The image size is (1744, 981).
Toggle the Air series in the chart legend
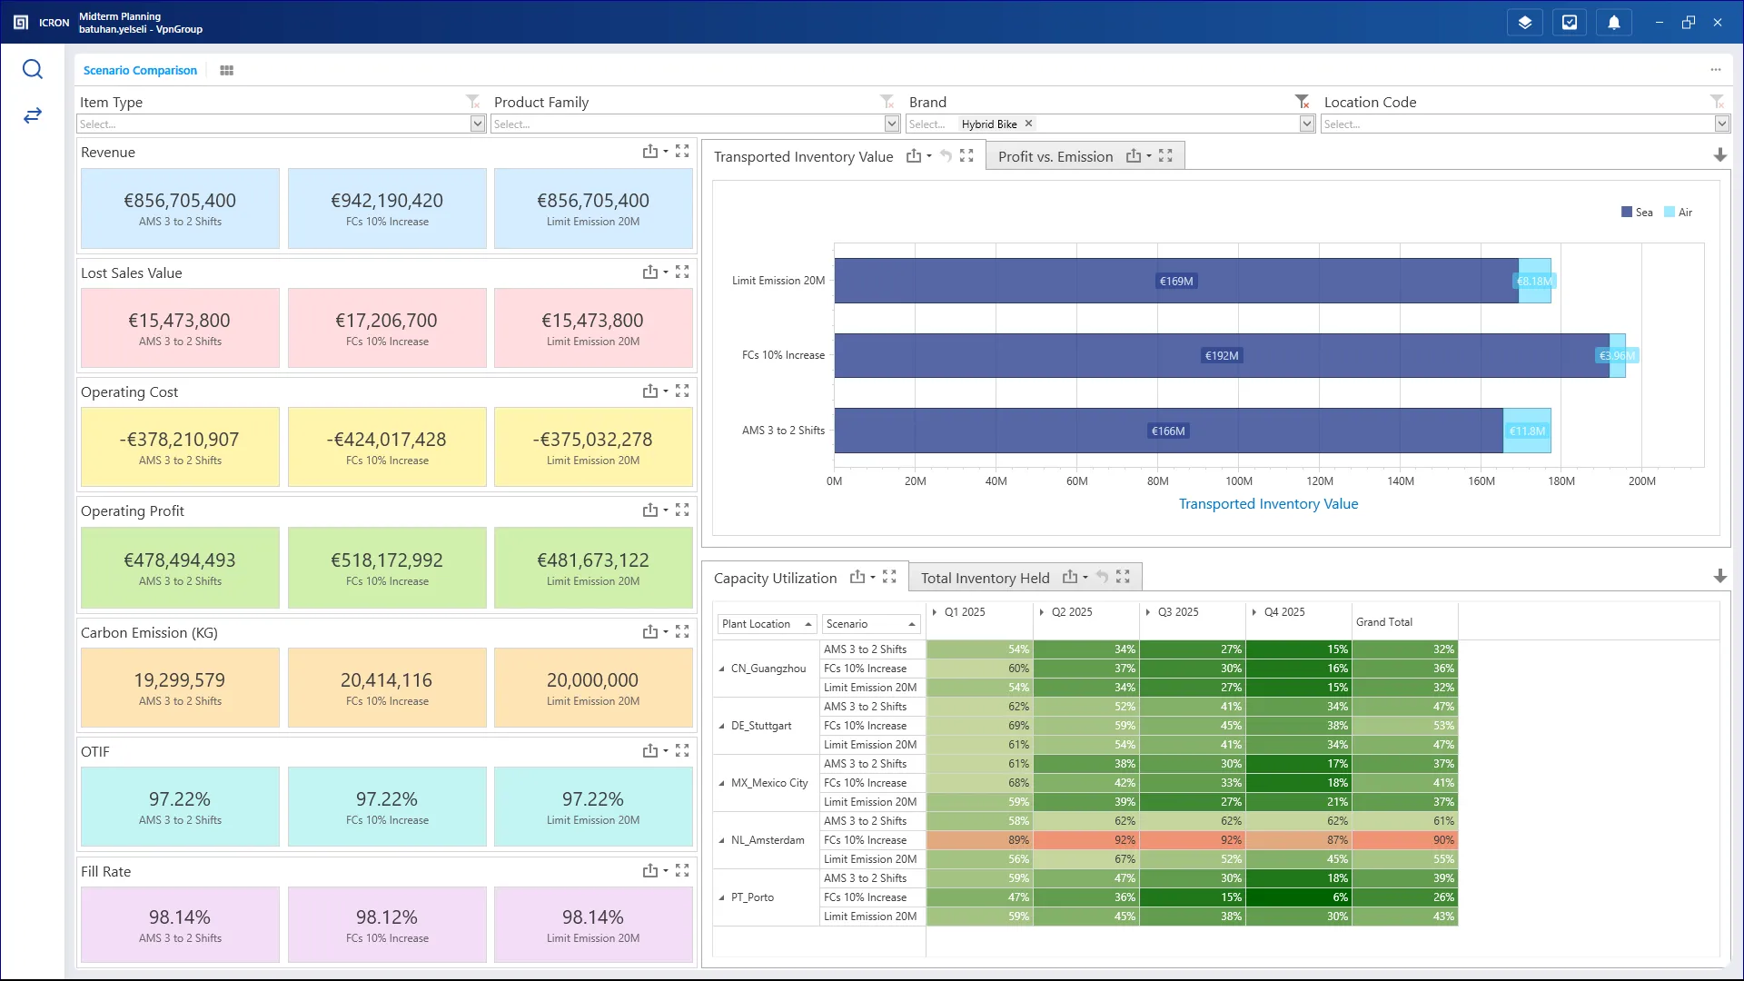pos(1678,212)
